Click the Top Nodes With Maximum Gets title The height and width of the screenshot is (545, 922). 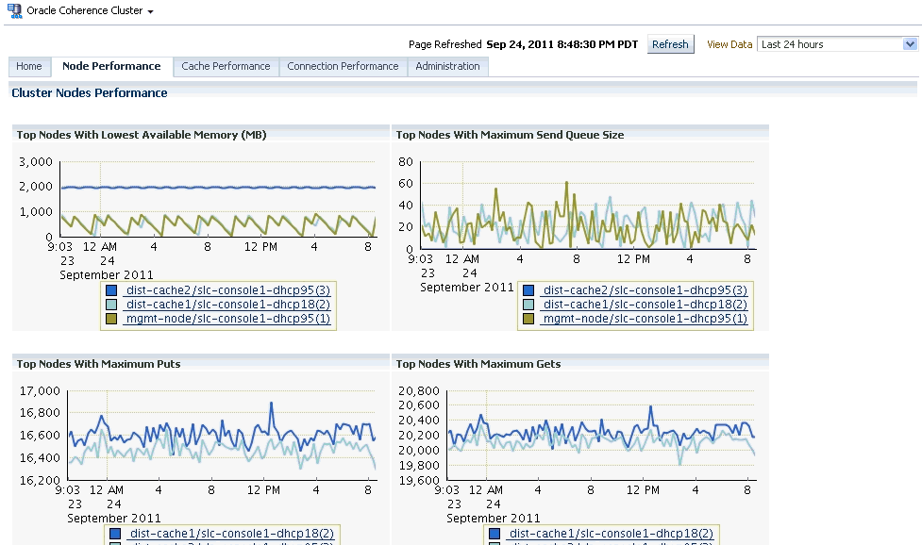pyautogui.click(x=478, y=364)
